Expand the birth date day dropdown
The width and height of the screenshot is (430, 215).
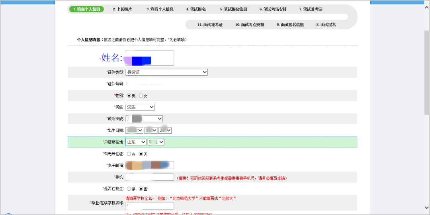(165, 130)
